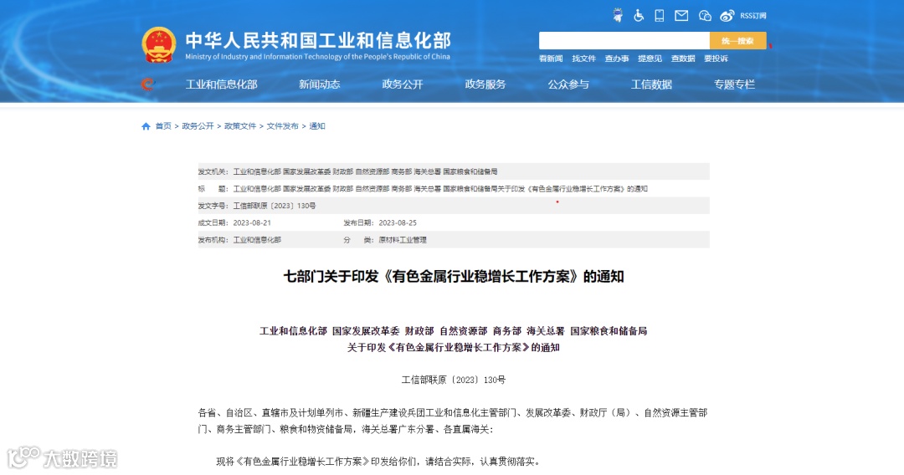Image resolution: width=904 pixels, height=475 pixels.
Task: Open the 政务服务 navigation menu
Action: coord(485,84)
